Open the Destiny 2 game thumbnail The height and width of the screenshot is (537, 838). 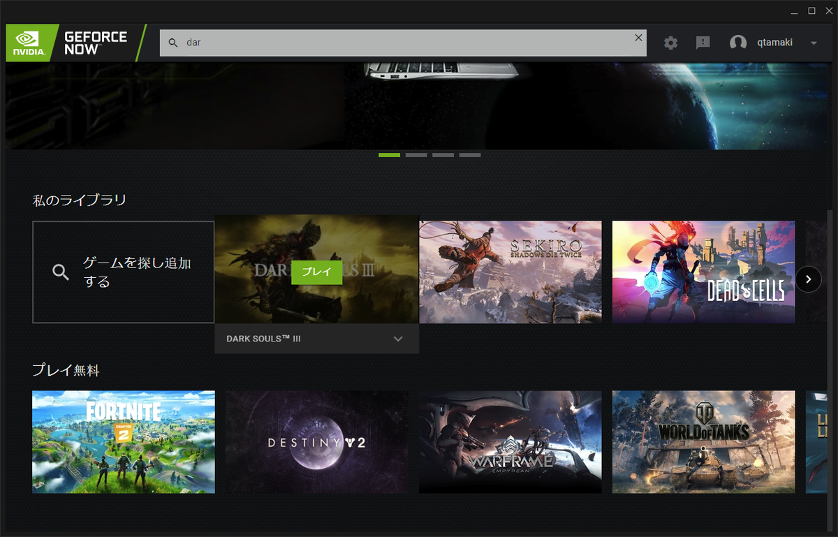click(317, 442)
